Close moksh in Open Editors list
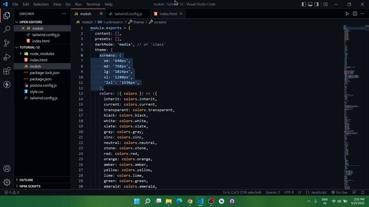The width and height of the screenshot is (369, 207). (x=23, y=28)
